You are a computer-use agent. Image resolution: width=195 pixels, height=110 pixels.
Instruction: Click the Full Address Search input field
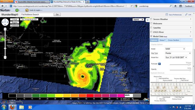click(37, 14)
